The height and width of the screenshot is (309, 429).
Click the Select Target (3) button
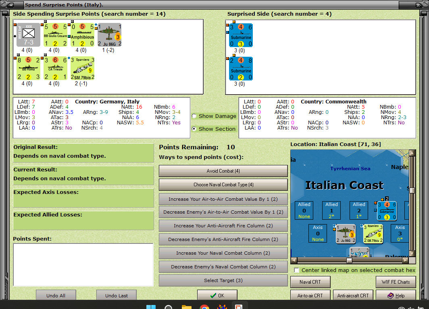pyautogui.click(x=223, y=280)
